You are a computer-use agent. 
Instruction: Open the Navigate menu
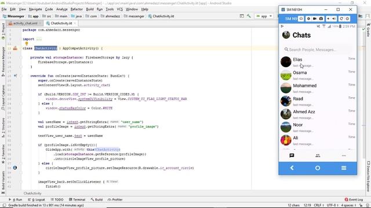tap(35, 9)
